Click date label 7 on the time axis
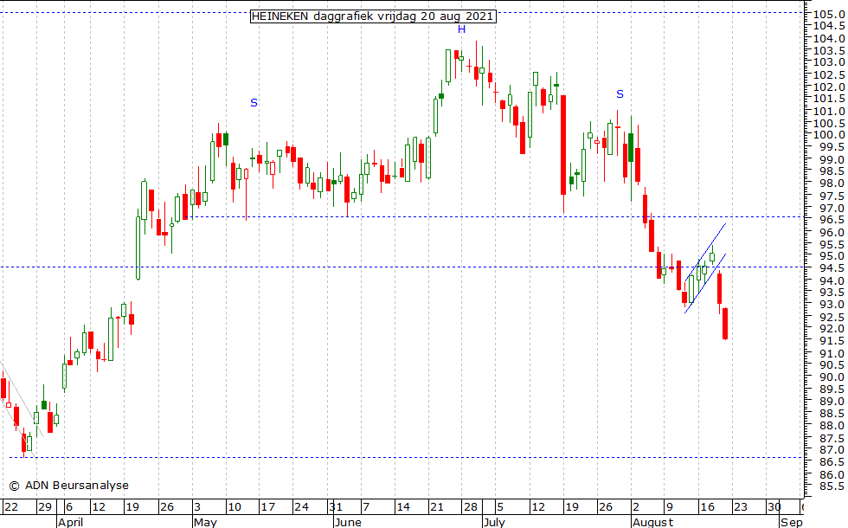Screen dimensions: 848x528 tap(366, 507)
